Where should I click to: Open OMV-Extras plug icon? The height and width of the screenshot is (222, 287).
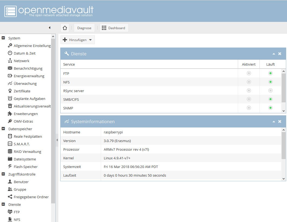point(10,121)
